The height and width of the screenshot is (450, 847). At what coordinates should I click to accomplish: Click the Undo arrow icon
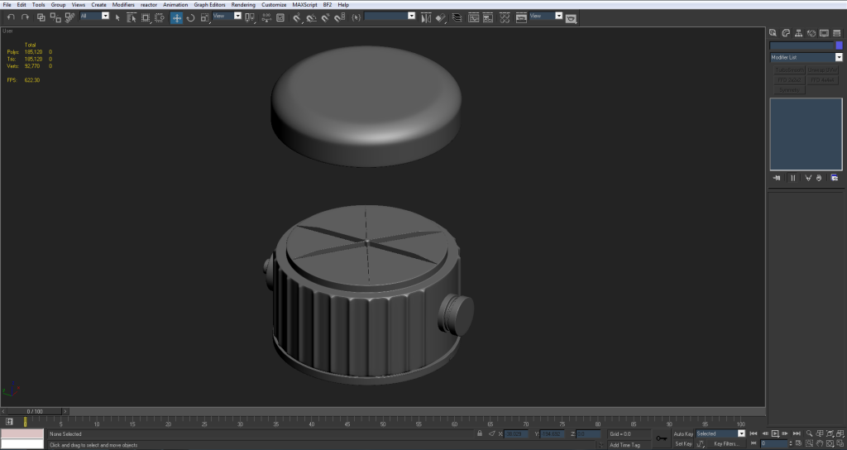(11, 17)
